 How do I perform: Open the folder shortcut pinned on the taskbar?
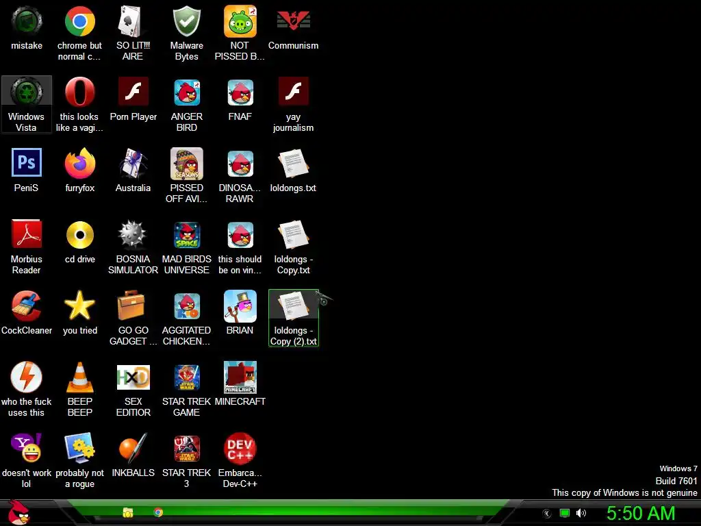[128, 512]
